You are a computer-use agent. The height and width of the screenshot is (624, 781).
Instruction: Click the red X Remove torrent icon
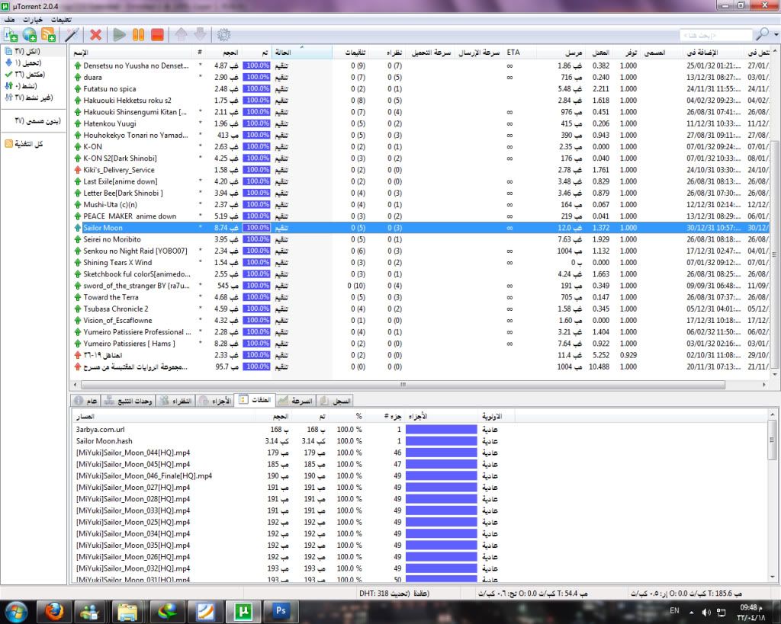point(95,34)
